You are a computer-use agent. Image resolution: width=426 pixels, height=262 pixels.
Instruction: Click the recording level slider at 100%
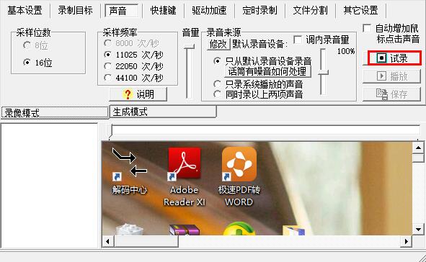tap(323, 72)
